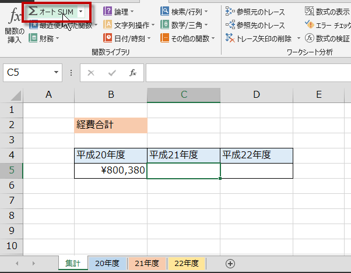Open the AutoSum dropdown arrow

81,11
